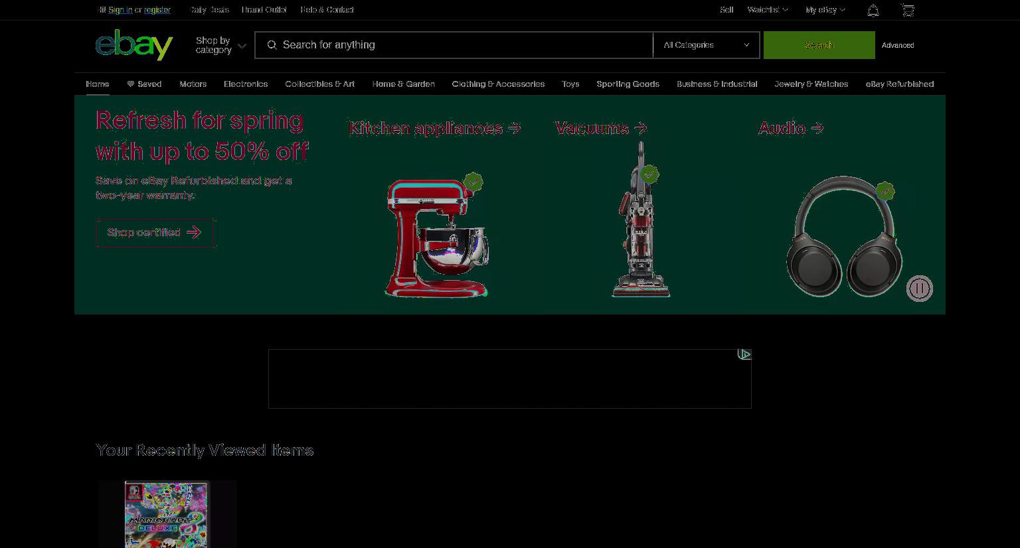Click the Sign in link

(120, 10)
